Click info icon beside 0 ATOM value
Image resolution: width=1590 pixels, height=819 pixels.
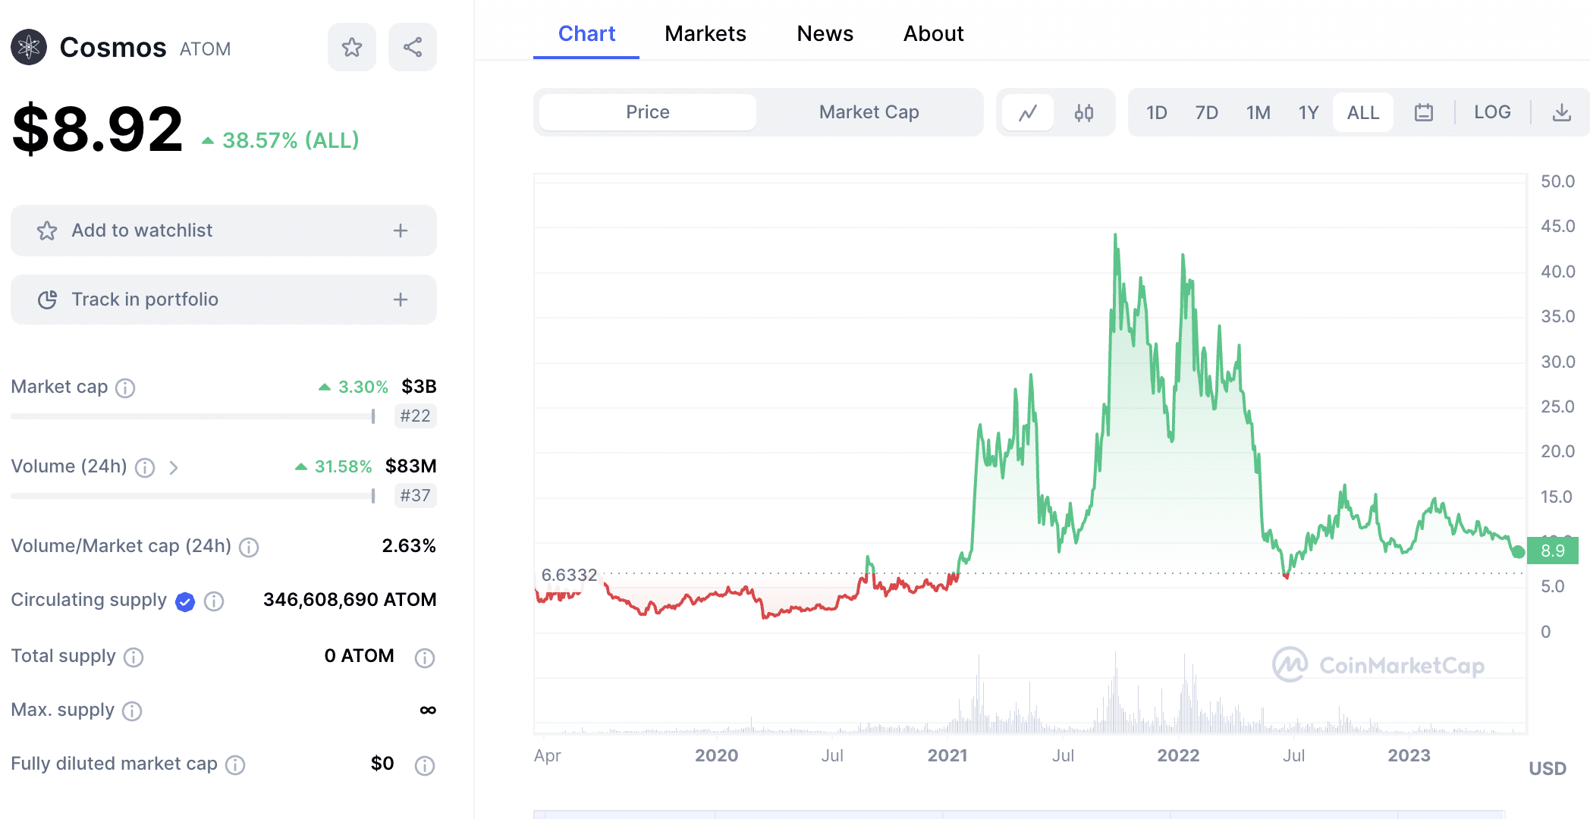coord(425,657)
